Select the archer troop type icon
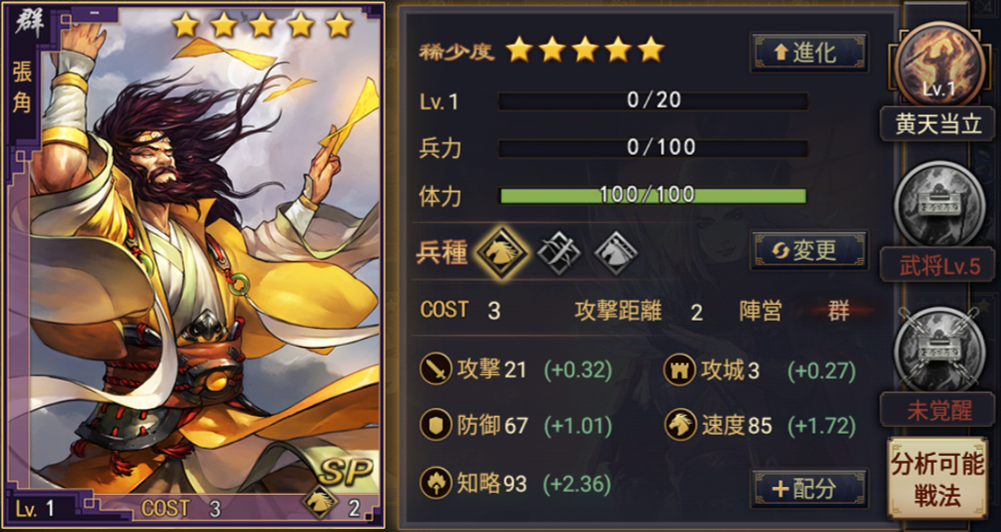The width and height of the screenshot is (1001, 532). (558, 253)
